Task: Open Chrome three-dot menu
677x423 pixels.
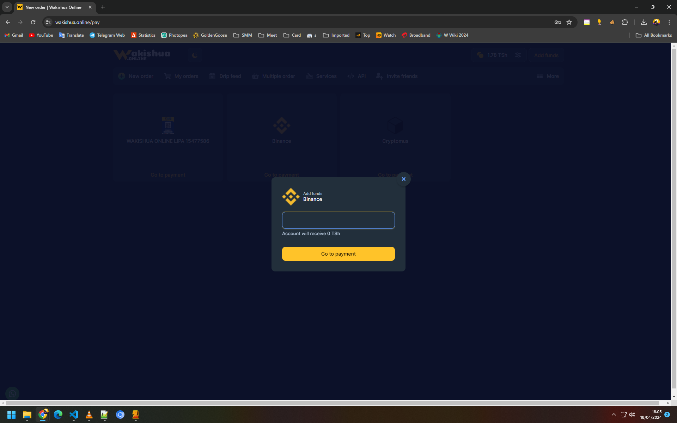Action: (x=669, y=22)
